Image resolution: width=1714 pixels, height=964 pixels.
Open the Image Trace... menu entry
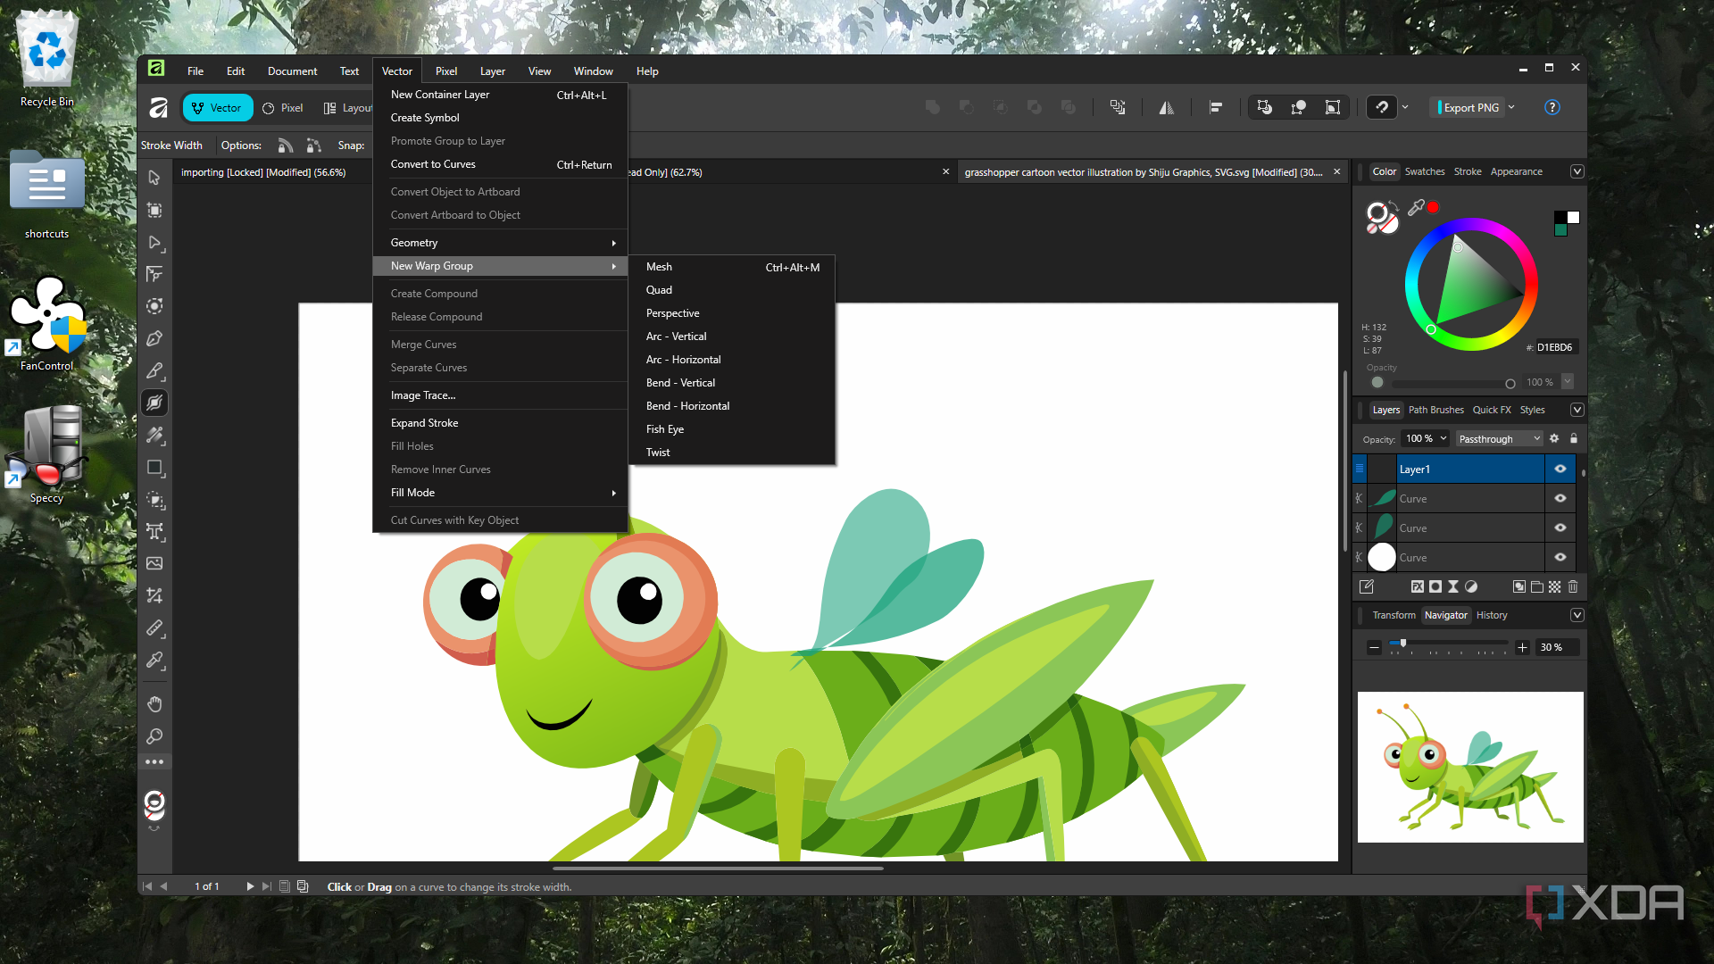[x=501, y=395]
